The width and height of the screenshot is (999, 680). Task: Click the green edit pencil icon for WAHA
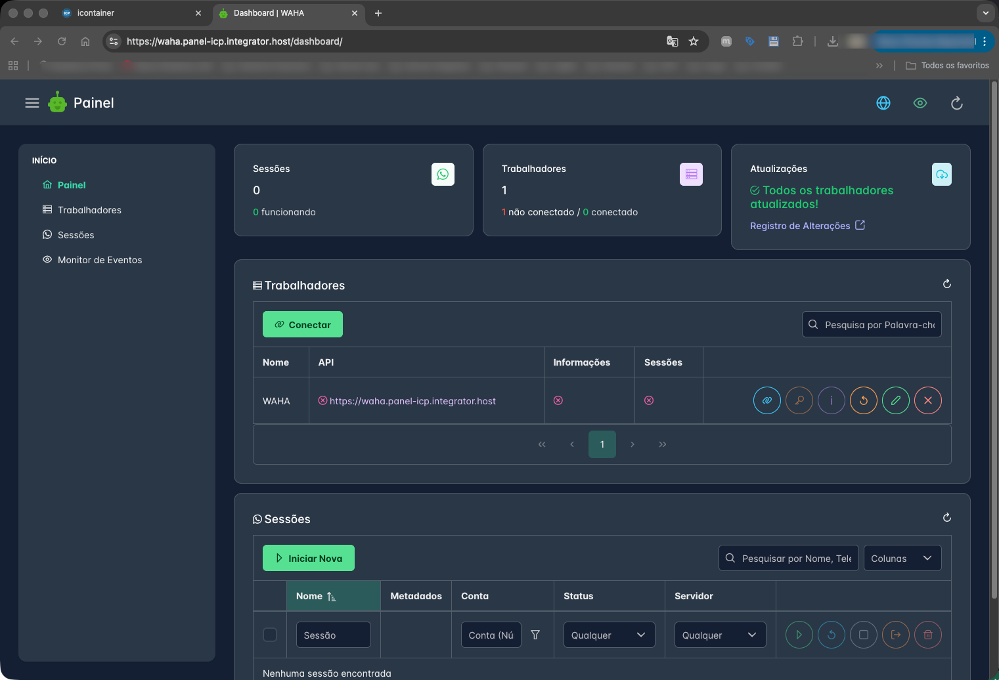pos(895,400)
